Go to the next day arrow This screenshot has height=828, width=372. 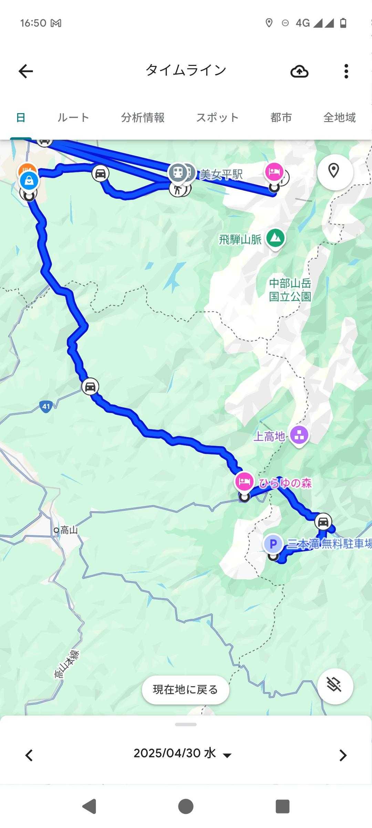343,755
